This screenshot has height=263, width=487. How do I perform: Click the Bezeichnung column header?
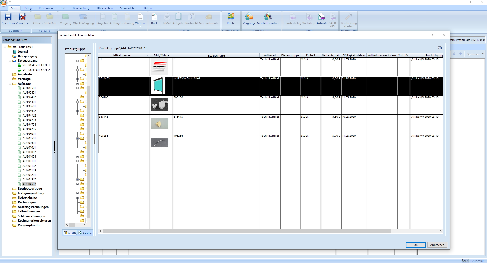point(216,55)
